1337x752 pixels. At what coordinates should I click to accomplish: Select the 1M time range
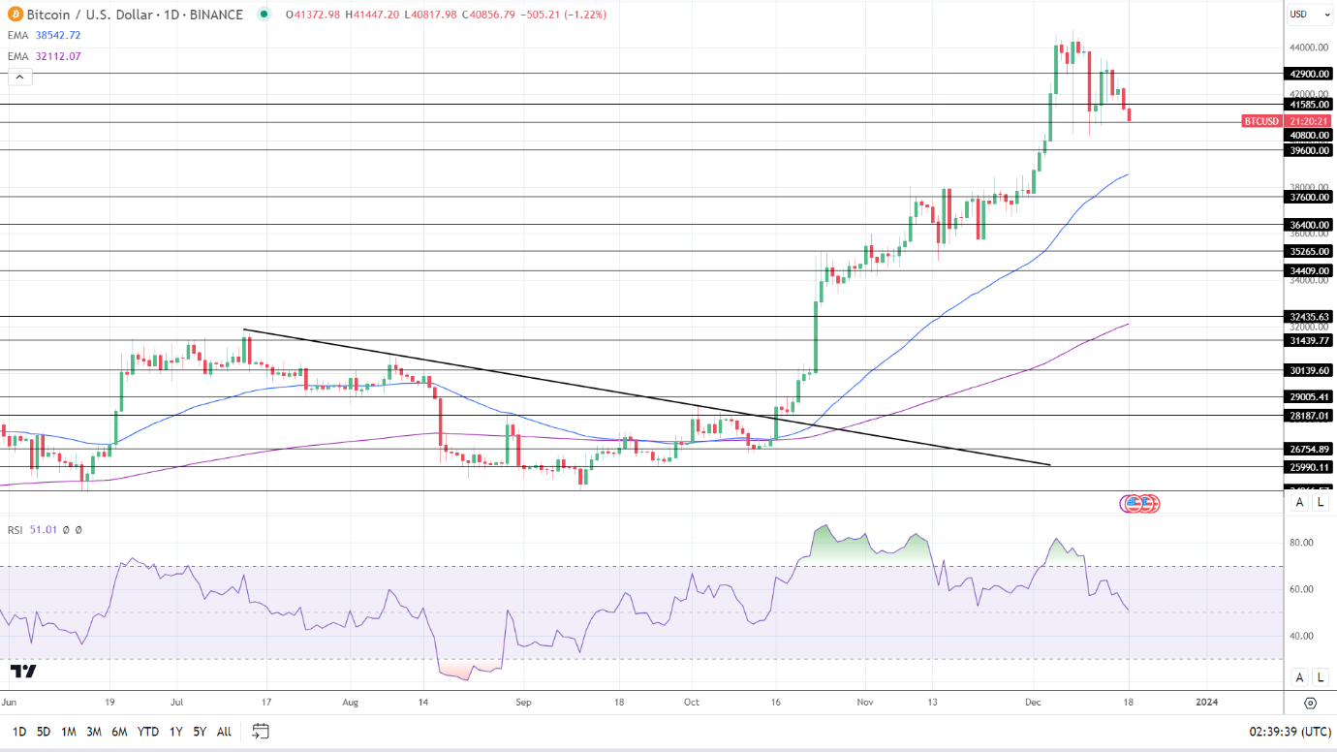click(69, 732)
